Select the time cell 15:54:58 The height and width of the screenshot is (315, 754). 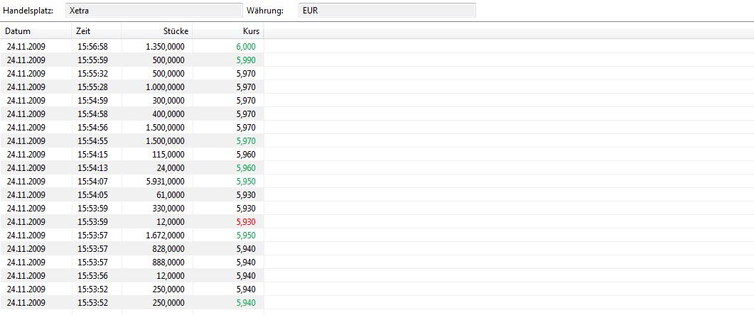point(92,114)
